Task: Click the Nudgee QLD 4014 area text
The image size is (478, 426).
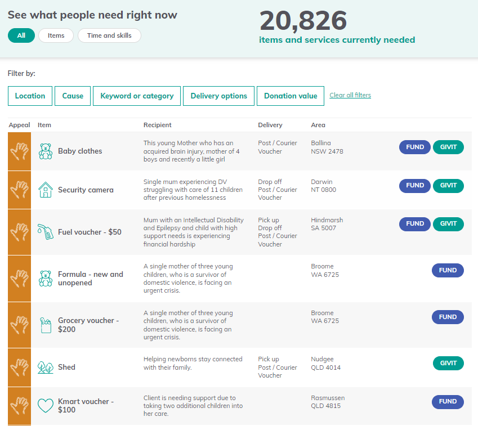Action: click(x=326, y=363)
